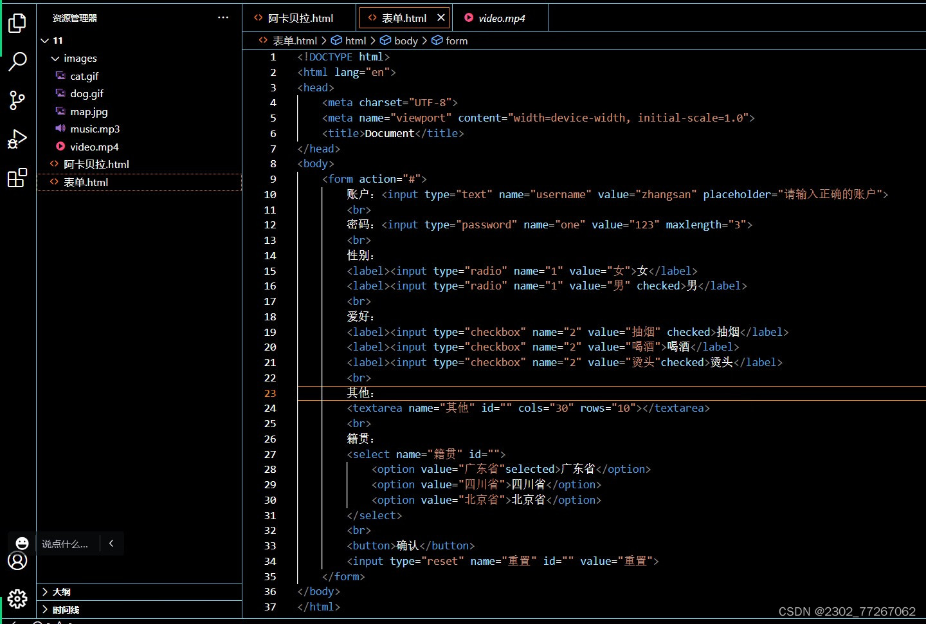Click the cat.gif image file icon
The image size is (926, 624).
[60, 75]
